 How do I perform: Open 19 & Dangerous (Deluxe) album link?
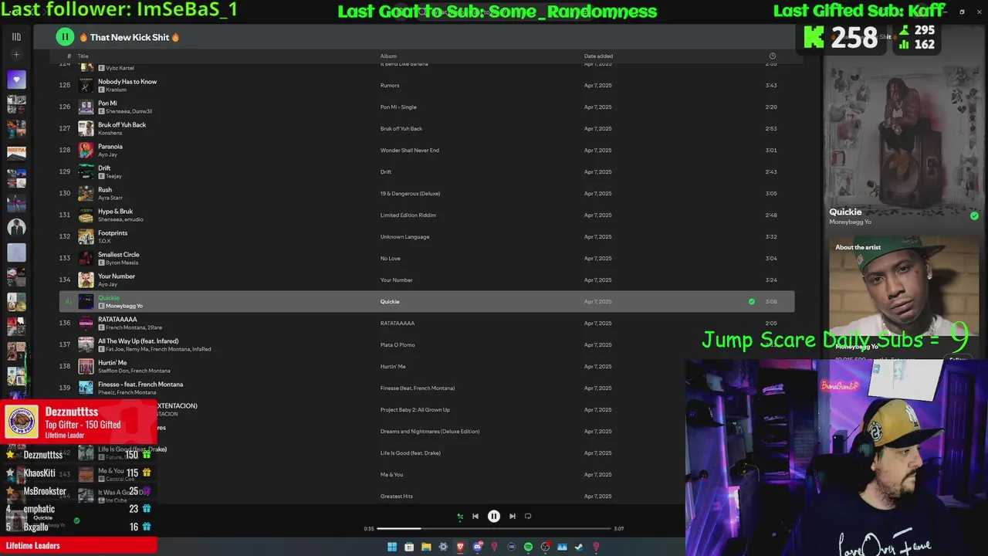point(410,194)
